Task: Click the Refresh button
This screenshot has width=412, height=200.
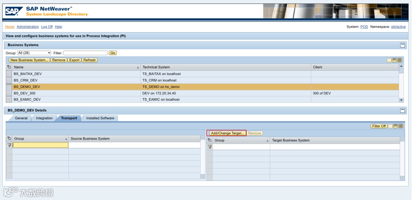Action: click(90, 60)
